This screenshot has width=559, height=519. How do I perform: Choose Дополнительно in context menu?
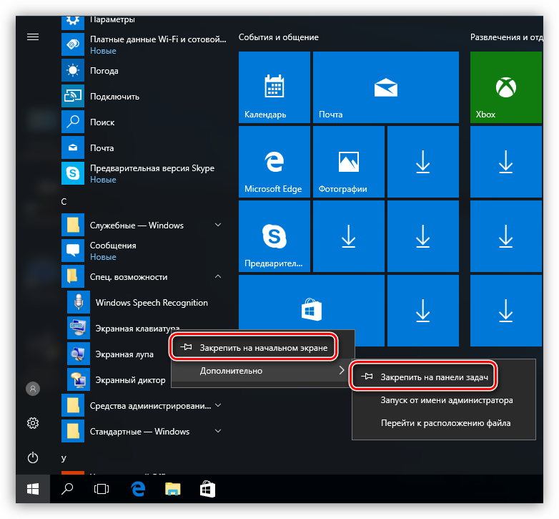pos(259,371)
